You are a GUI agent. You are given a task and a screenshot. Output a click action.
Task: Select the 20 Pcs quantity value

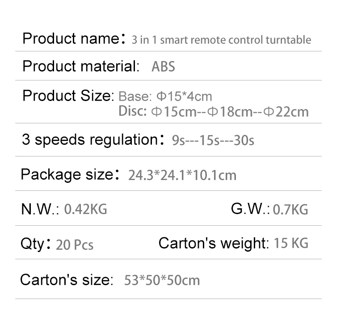(x=75, y=245)
